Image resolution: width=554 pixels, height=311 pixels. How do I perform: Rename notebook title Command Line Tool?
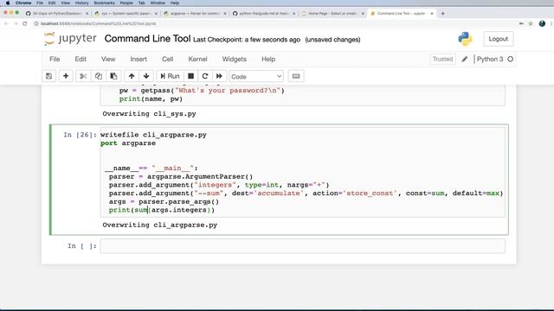tap(147, 38)
